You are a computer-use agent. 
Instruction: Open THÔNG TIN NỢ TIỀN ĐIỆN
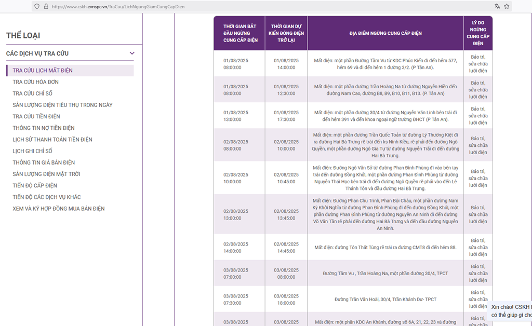tap(44, 128)
